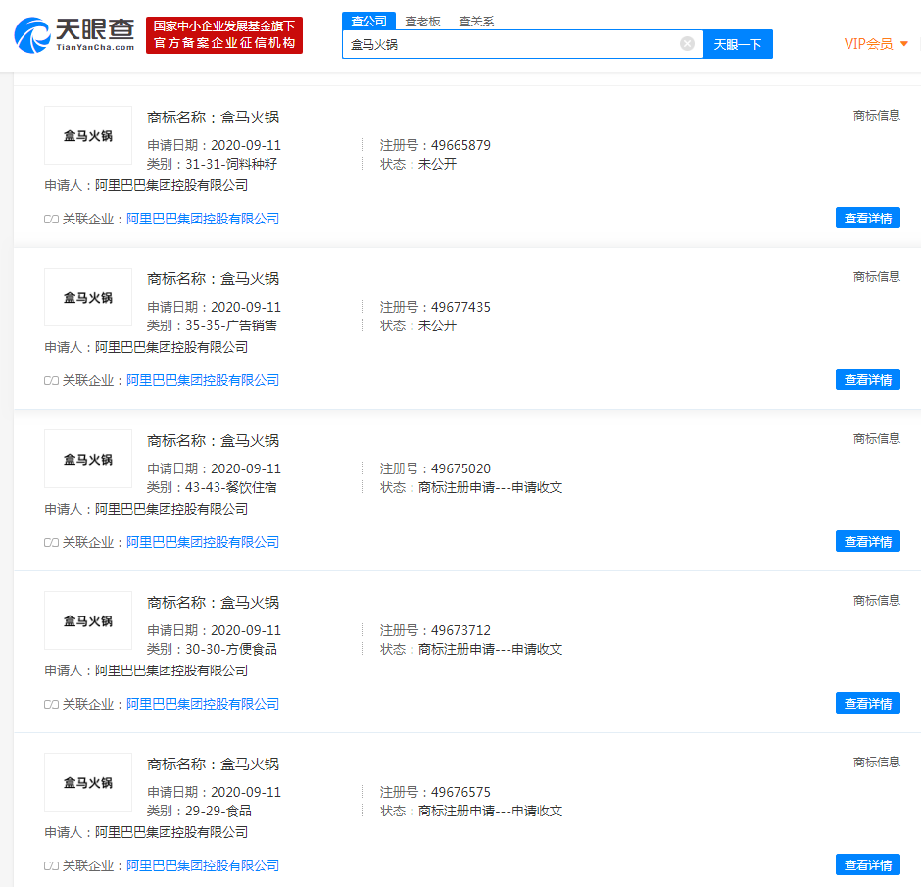Screen dimensions: 921x887
Task: Click the link icon before last 关联企业 row
Action: pos(49,865)
